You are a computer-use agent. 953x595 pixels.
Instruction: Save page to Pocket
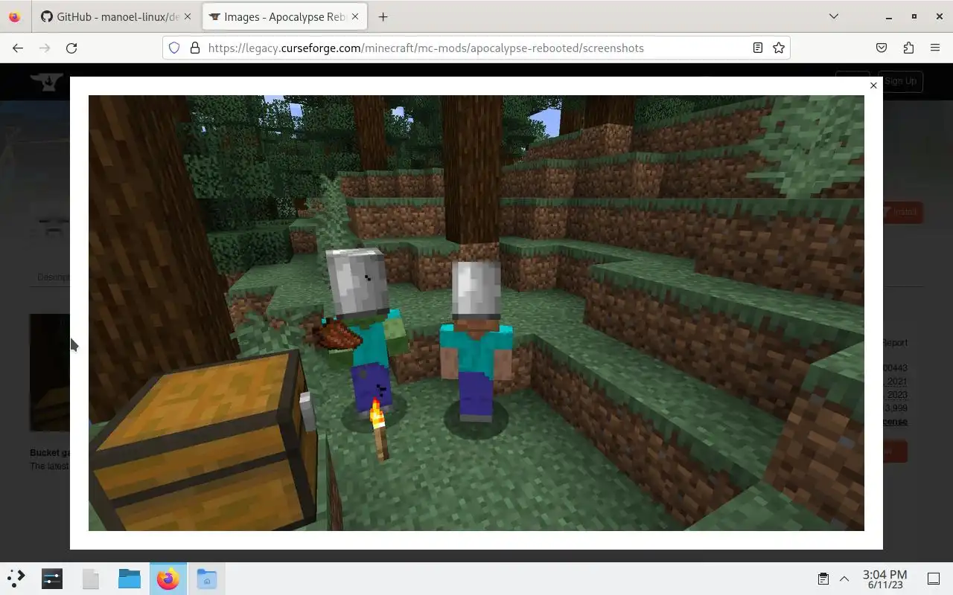tap(882, 48)
